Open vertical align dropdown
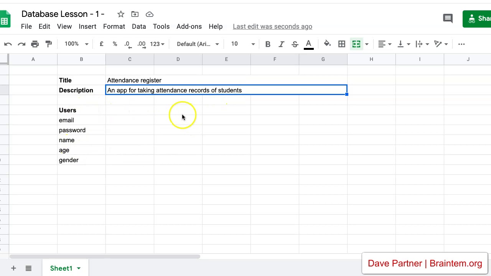This screenshot has width=491, height=276. pos(404,44)
